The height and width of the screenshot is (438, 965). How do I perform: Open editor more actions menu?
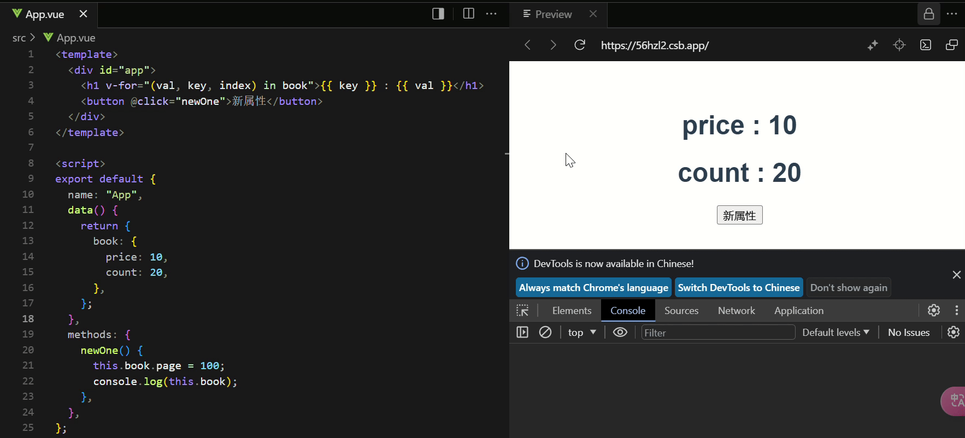491,14
